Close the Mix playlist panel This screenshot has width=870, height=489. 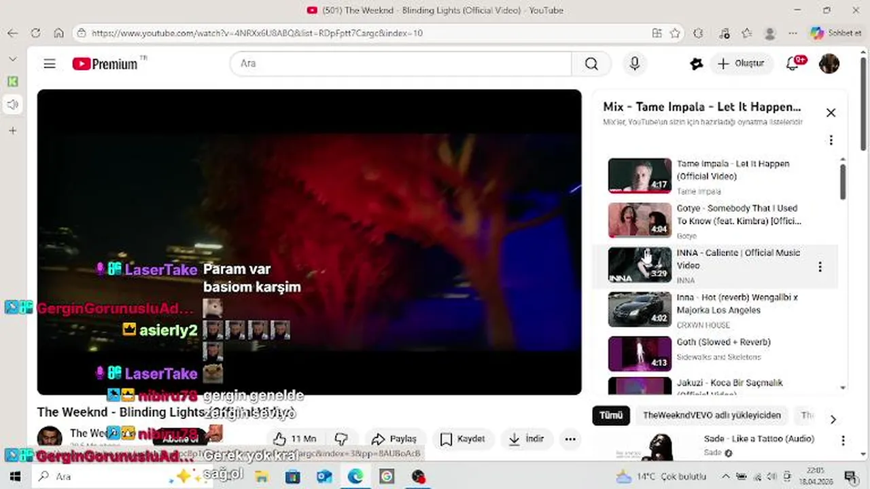pyautogui.click(x=831, y=113)
